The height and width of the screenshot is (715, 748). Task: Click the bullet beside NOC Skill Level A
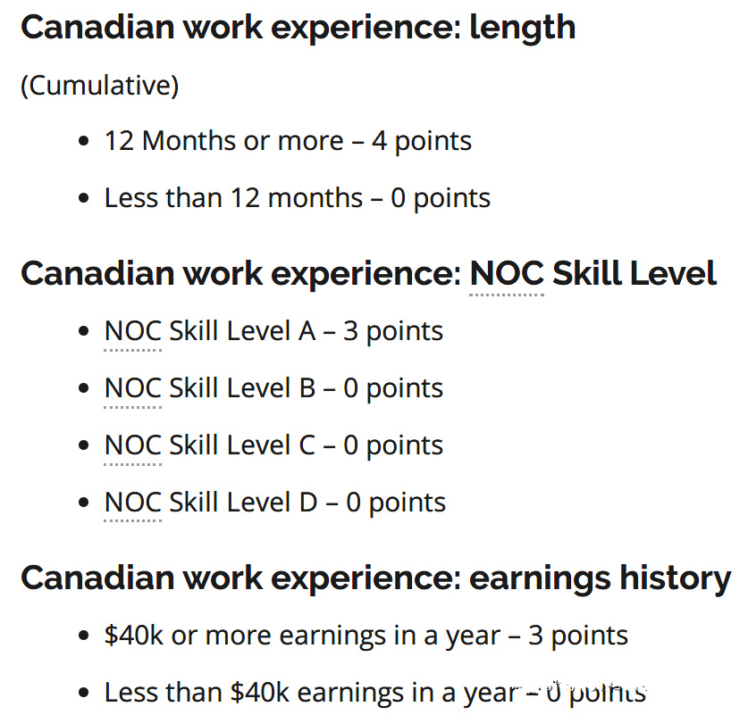(x=83, y=330)
